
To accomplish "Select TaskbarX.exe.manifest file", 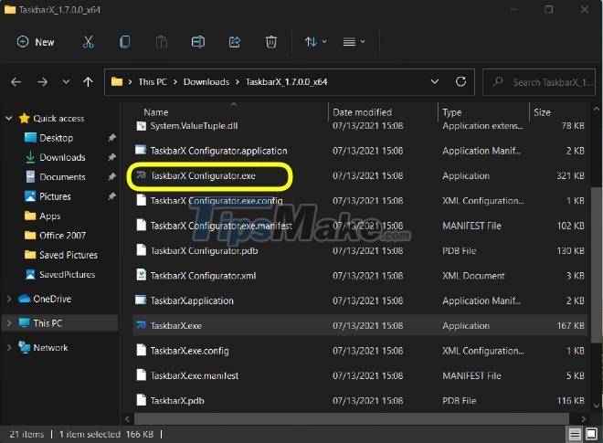I will click(x=195, y=375).
